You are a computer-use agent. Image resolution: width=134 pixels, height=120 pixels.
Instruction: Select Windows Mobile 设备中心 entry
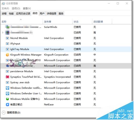pyautogui.click(x=25, y=99)
